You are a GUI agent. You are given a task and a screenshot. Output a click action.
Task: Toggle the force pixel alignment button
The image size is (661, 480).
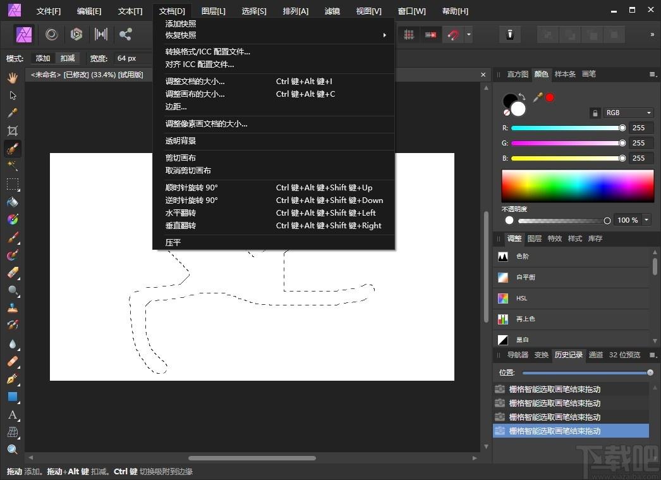point(430,35)
